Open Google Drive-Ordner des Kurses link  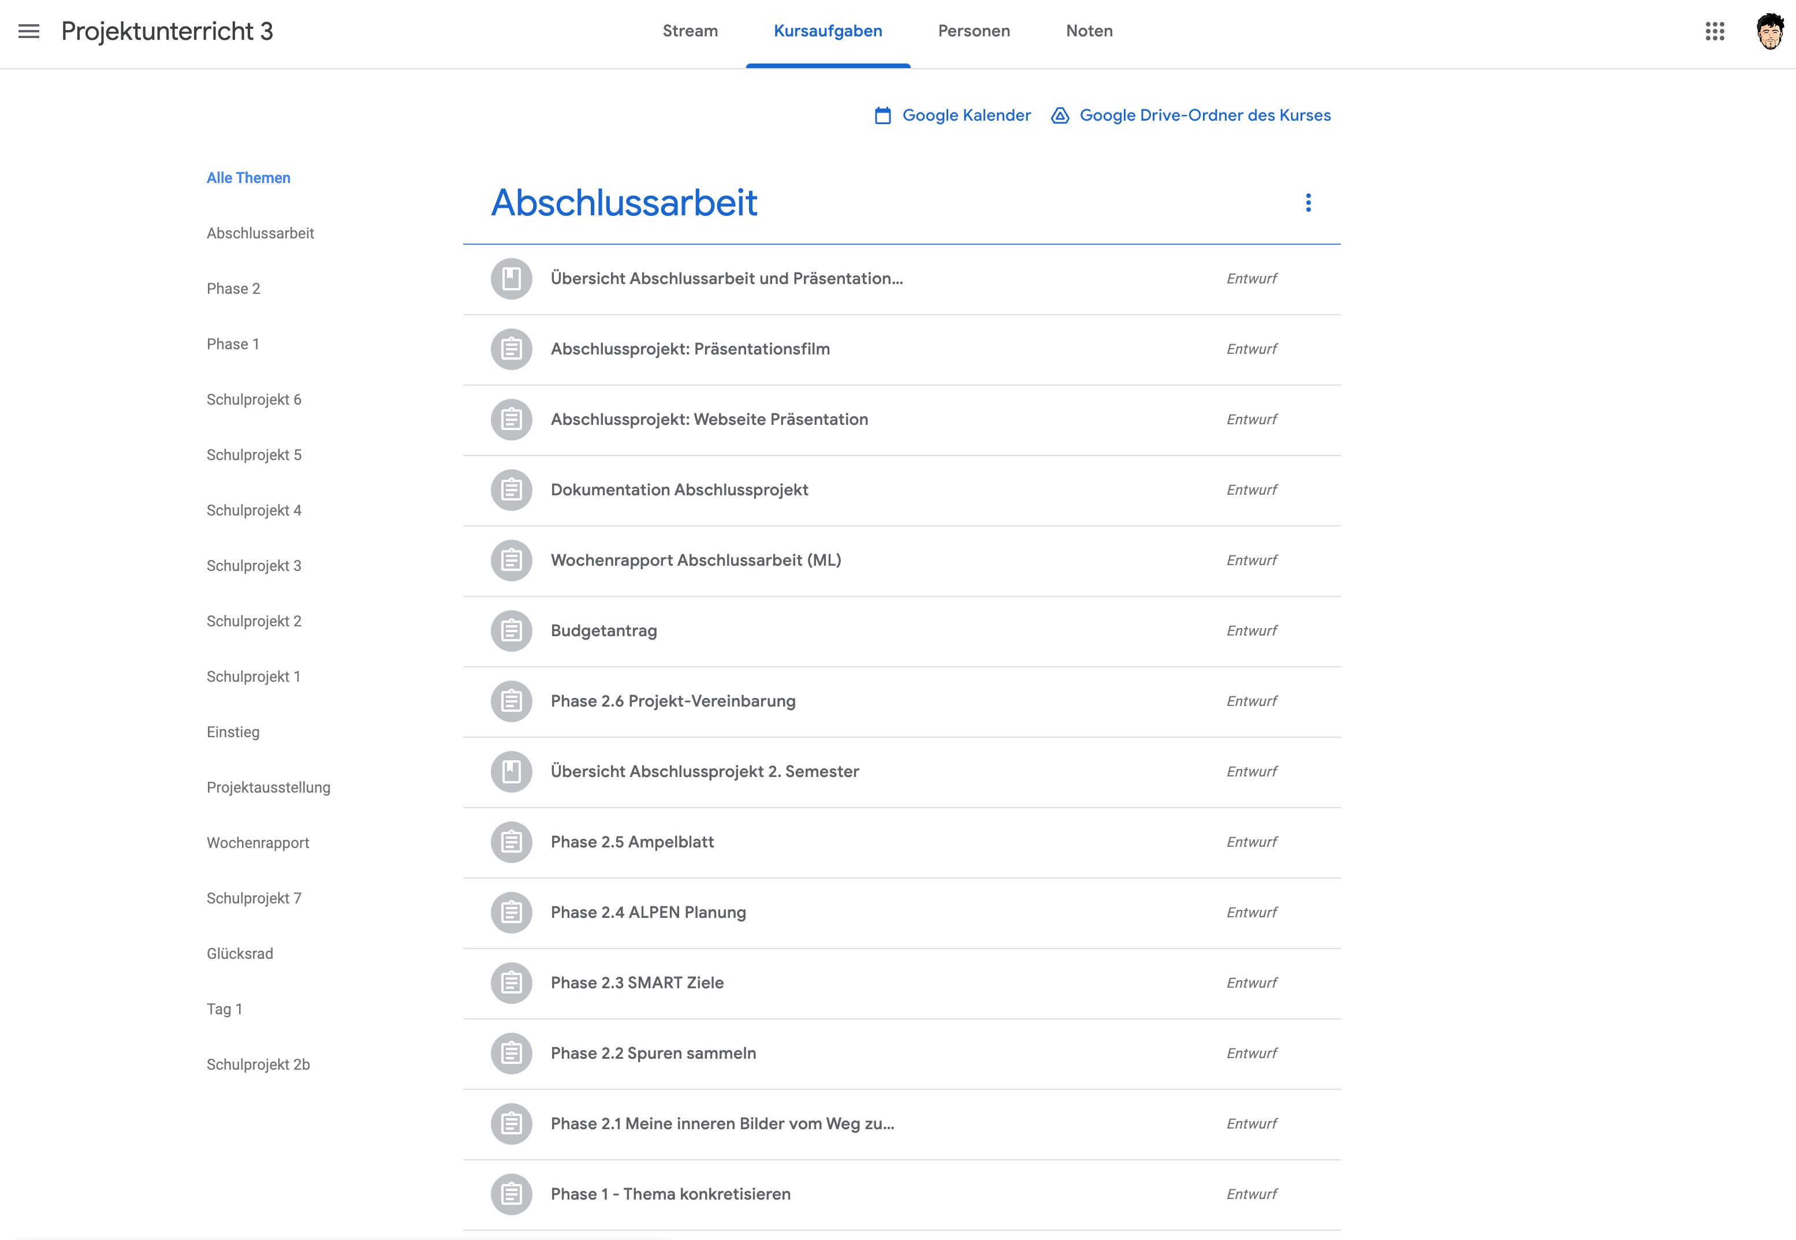click(x=1205, y=116)
